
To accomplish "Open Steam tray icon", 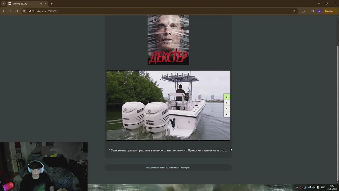I will pyautogui.click(x=305, y=188).
